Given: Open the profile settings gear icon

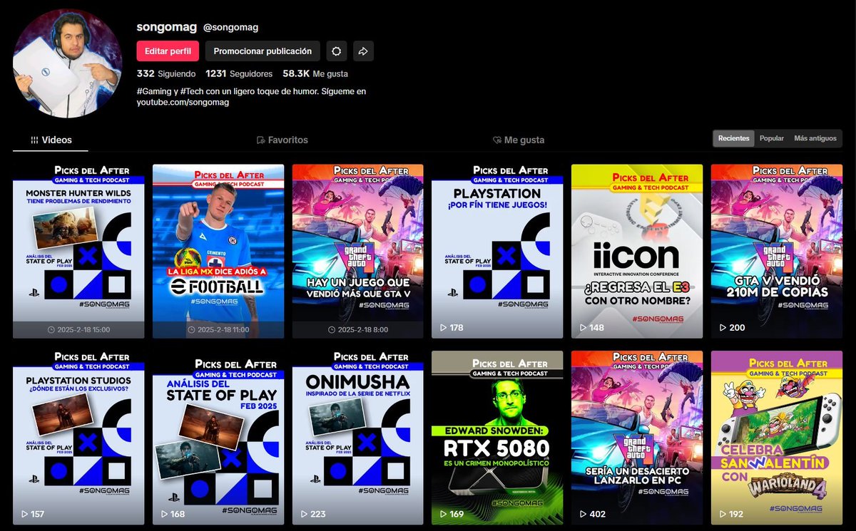Looking at the screenshot, I should (337, 51).
